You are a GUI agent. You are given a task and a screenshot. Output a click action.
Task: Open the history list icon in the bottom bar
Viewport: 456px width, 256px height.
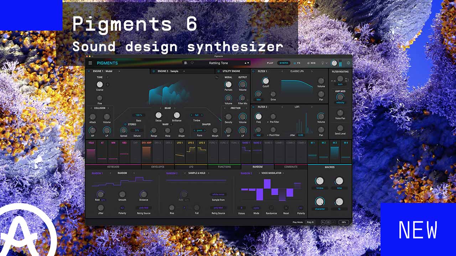pyautogui.click(x=328, y=222)
